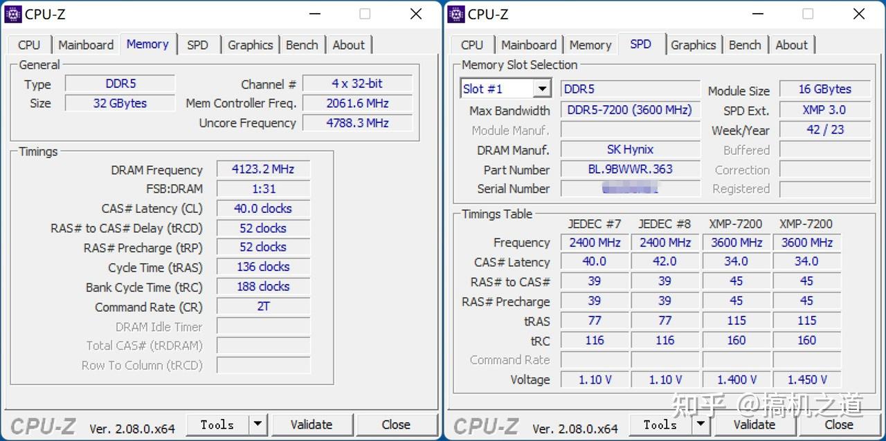Screen dimensions: 886x441
Task: Open Bench tab in right CPU-Z window
Action: click(745, 45)
